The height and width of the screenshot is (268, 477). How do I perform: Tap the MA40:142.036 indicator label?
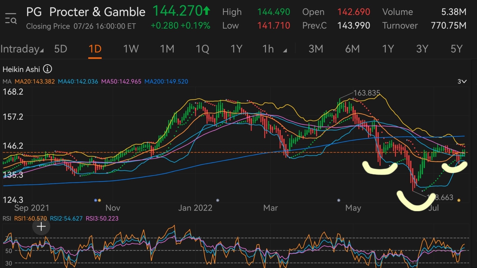tap(78, 82)
